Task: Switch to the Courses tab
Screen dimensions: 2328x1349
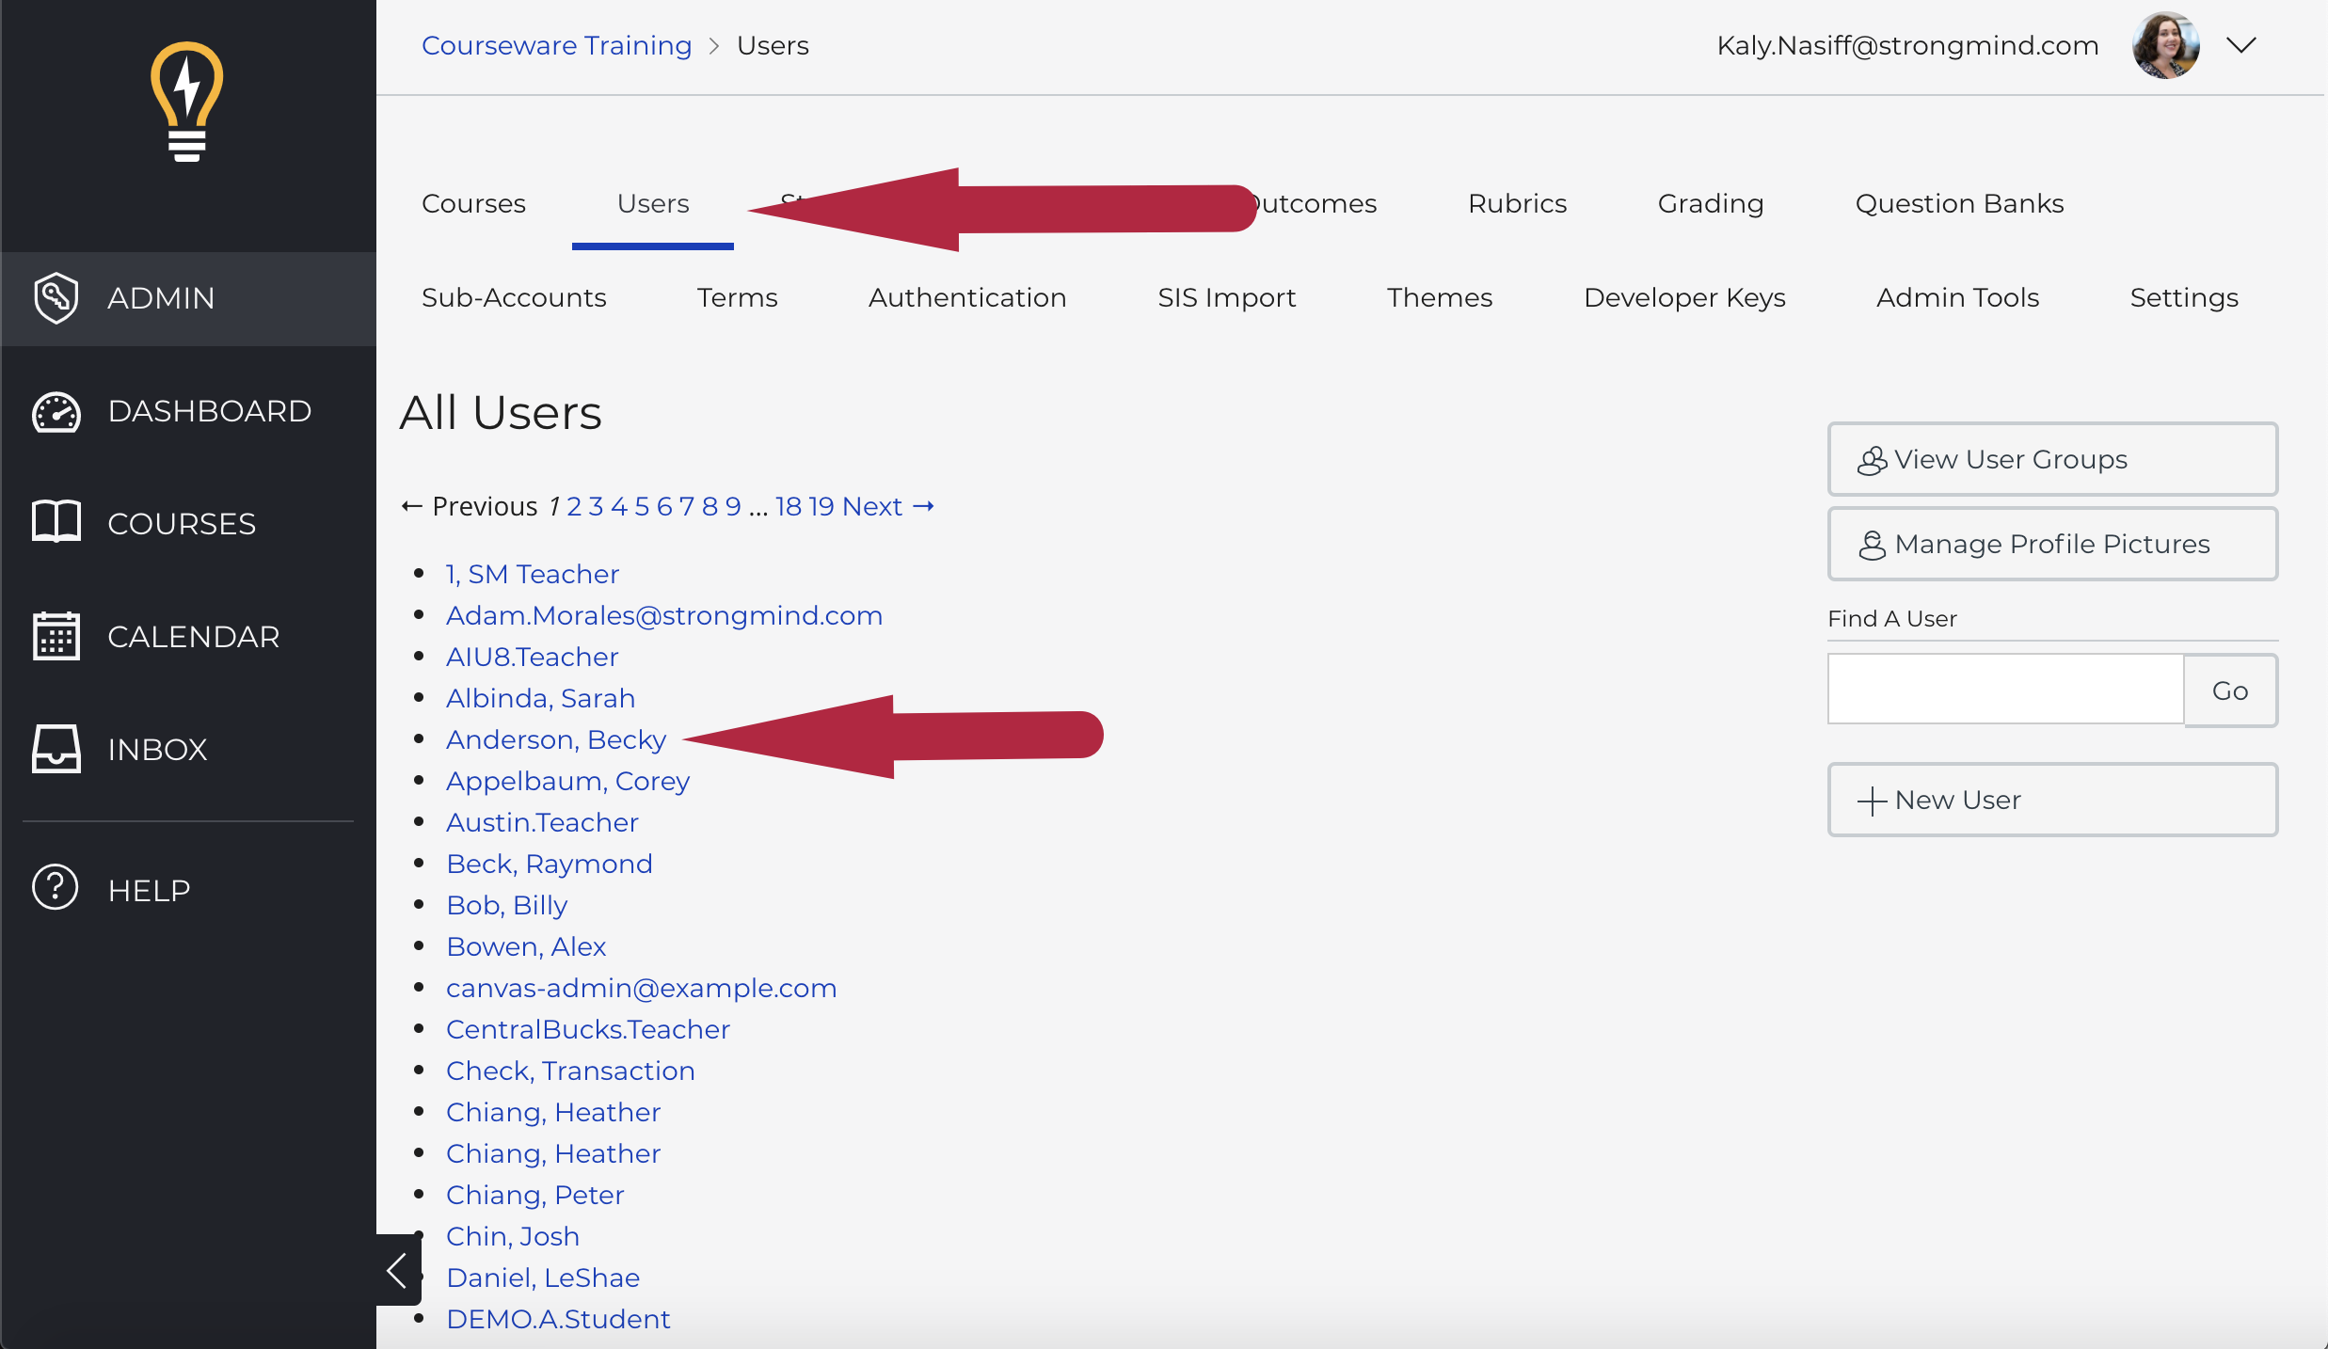Action: (x=473, y=203)
